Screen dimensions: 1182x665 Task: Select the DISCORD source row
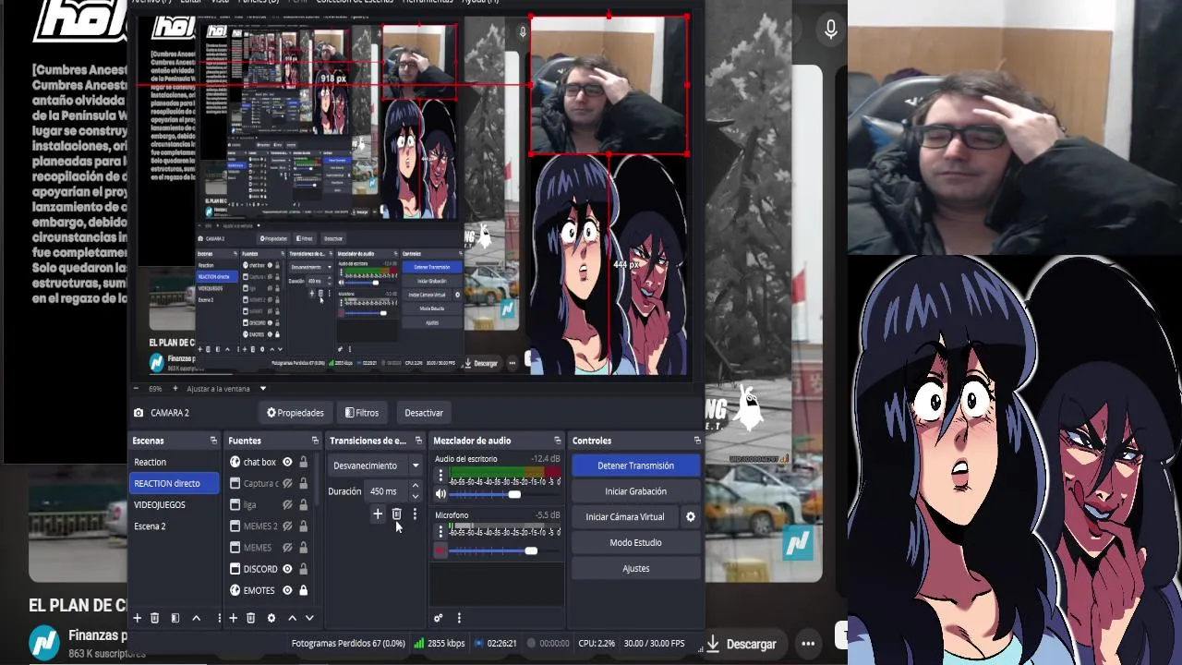click(x=270, y=569)
